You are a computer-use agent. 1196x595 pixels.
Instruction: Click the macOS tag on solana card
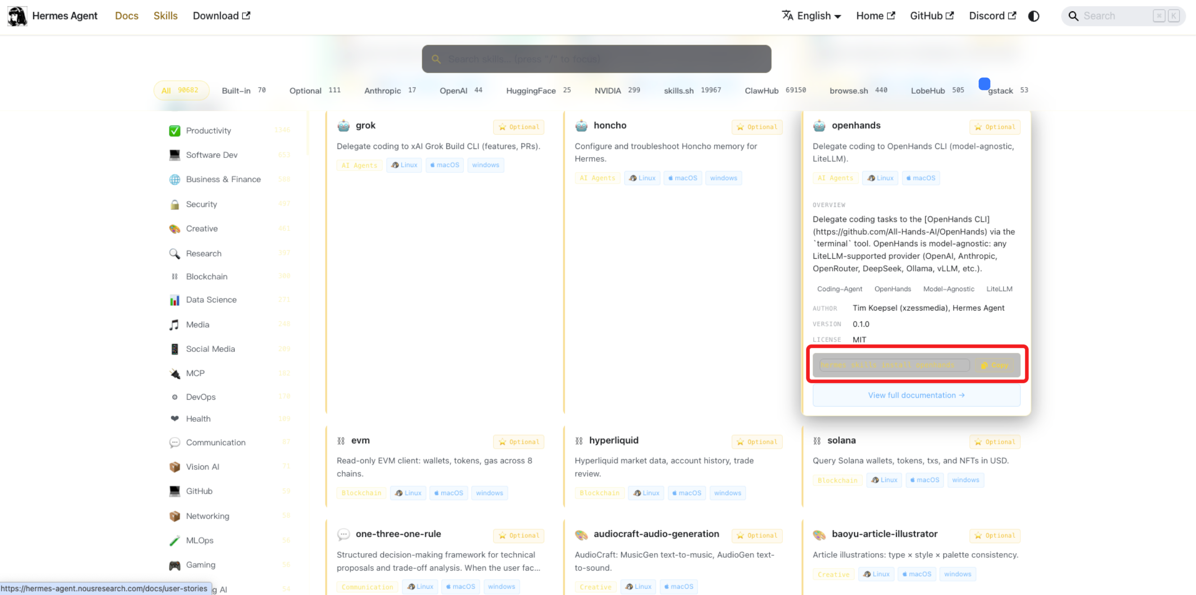(924, 480)
